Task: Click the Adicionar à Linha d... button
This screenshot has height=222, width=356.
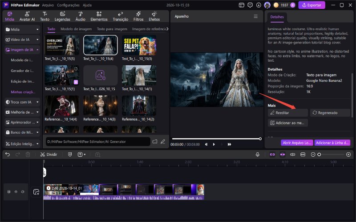Action: 332,143
